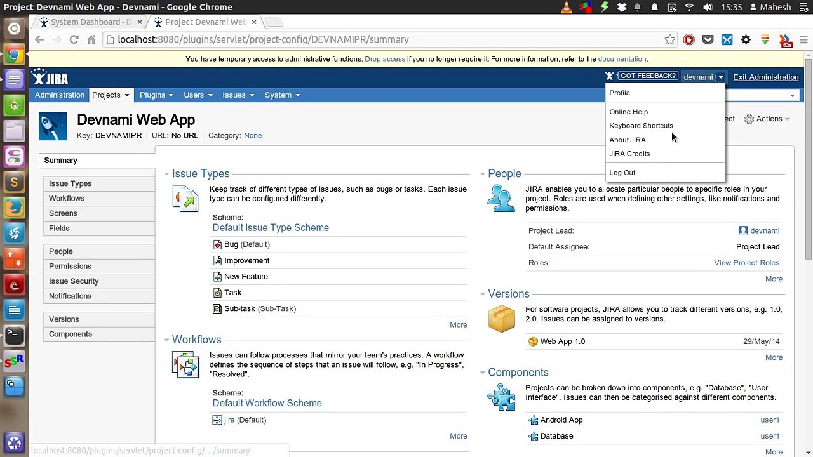The width and height of the screenshot is (813, 457).
Task: Collapse the Workflows section
Action: [166, 340]
